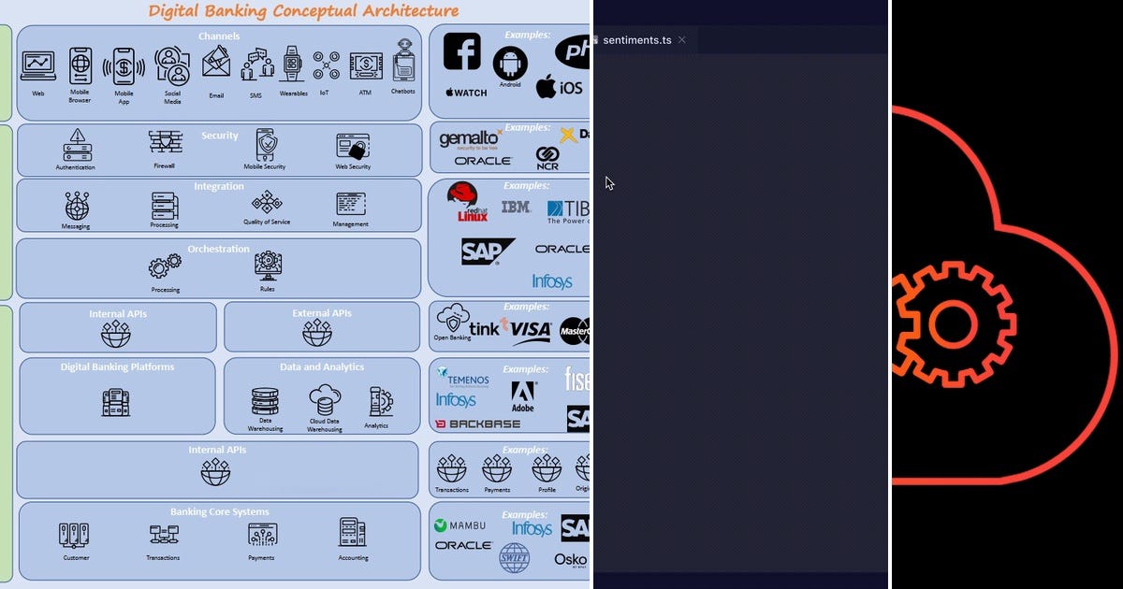Select the Quality of Service integration icon
This screenshot has width=1123, height=589.
(x=266, y=205)
